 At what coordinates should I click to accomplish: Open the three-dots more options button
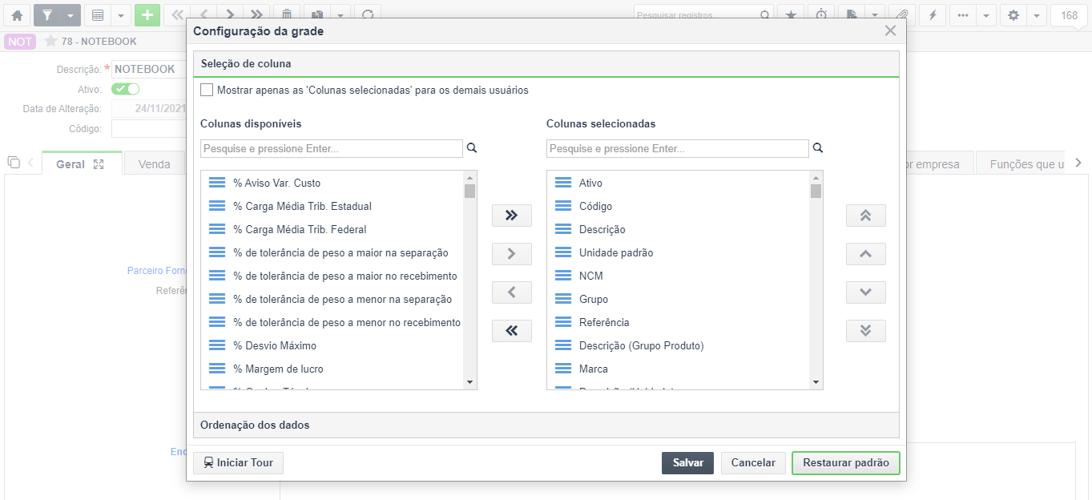click(x=963, y=15)
